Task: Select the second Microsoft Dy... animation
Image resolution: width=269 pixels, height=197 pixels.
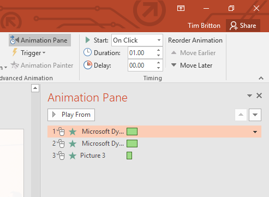Action: click(x=154, y=144)
